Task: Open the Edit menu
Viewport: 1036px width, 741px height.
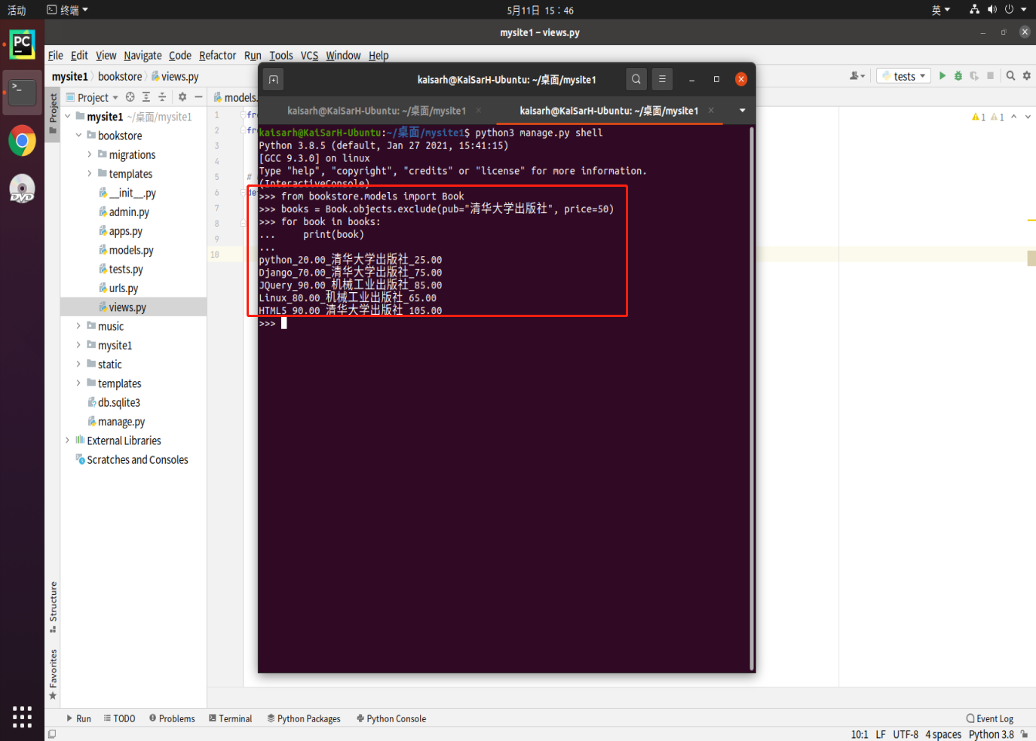Action: point(79,56)
